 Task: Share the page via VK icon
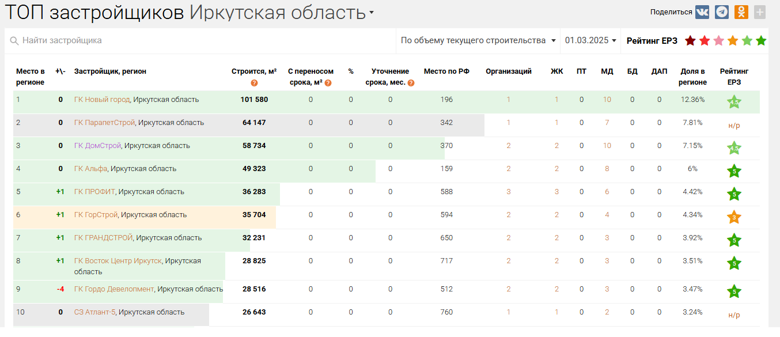pyautogui.click(x=702, y=12)
